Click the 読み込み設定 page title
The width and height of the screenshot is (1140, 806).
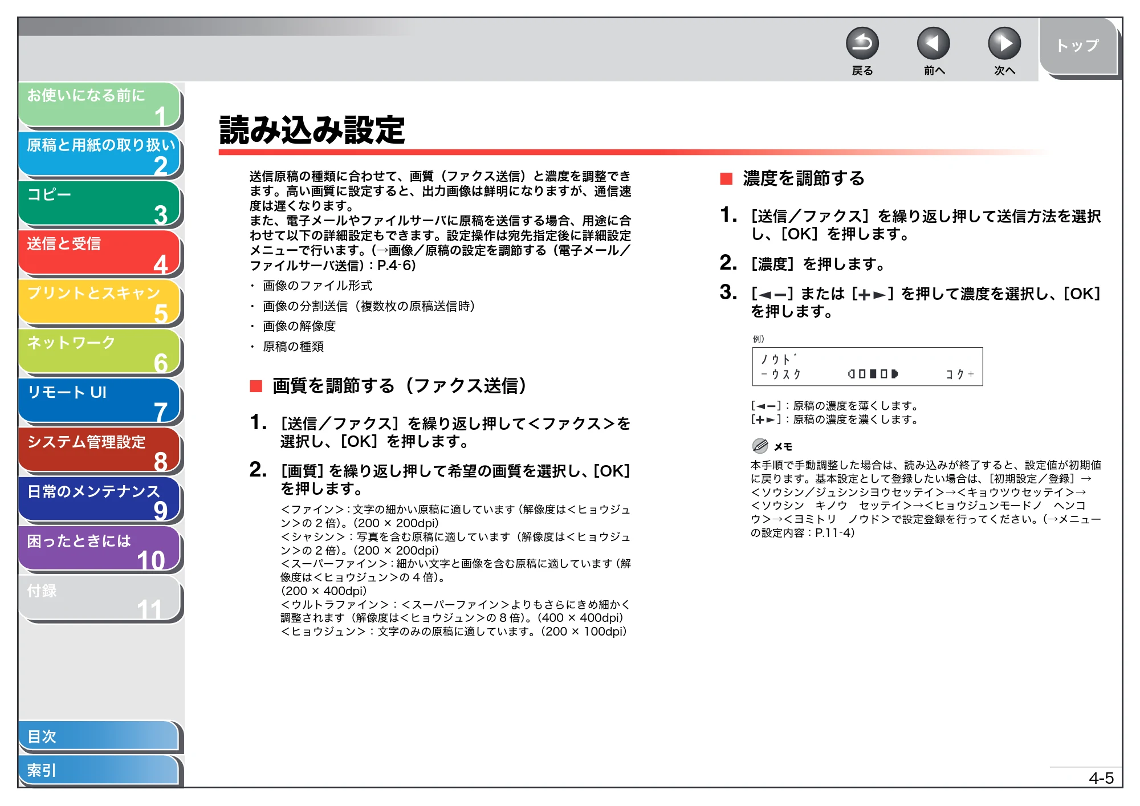[x=312, y=130]
